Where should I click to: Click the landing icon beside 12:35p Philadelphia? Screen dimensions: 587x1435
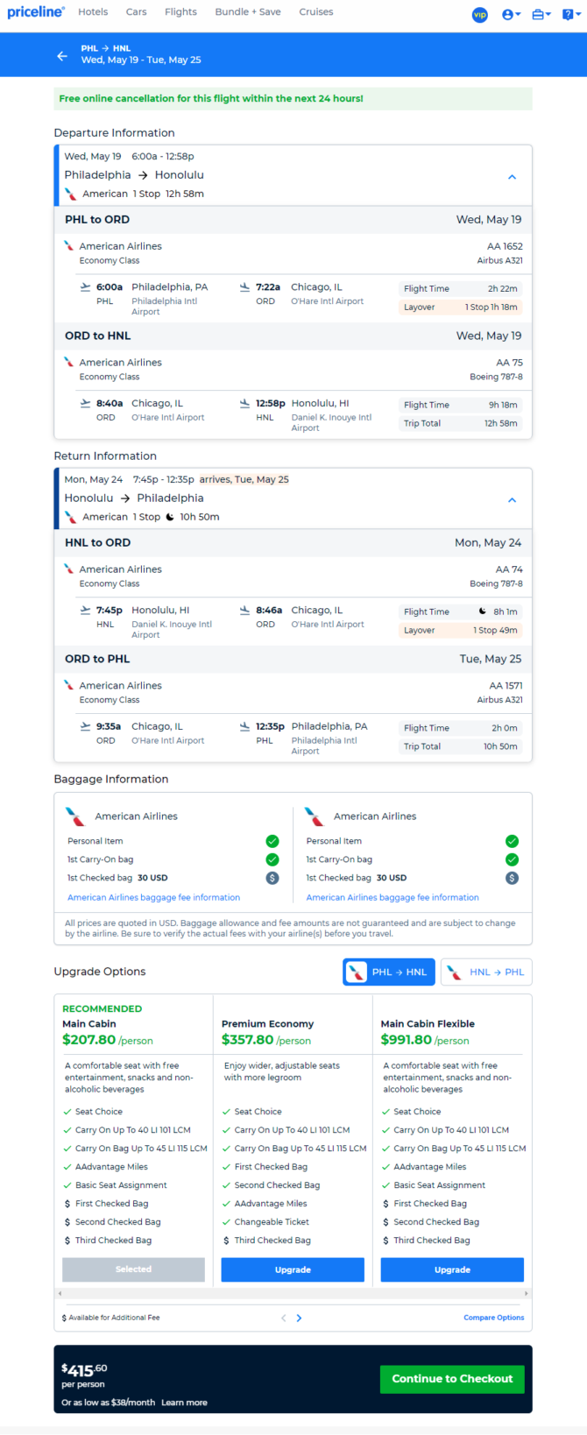[x=244, y=726]
